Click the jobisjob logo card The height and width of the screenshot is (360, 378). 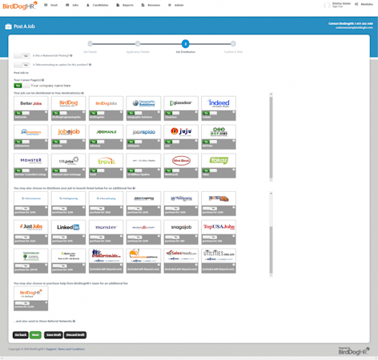[x=69, y=132]
